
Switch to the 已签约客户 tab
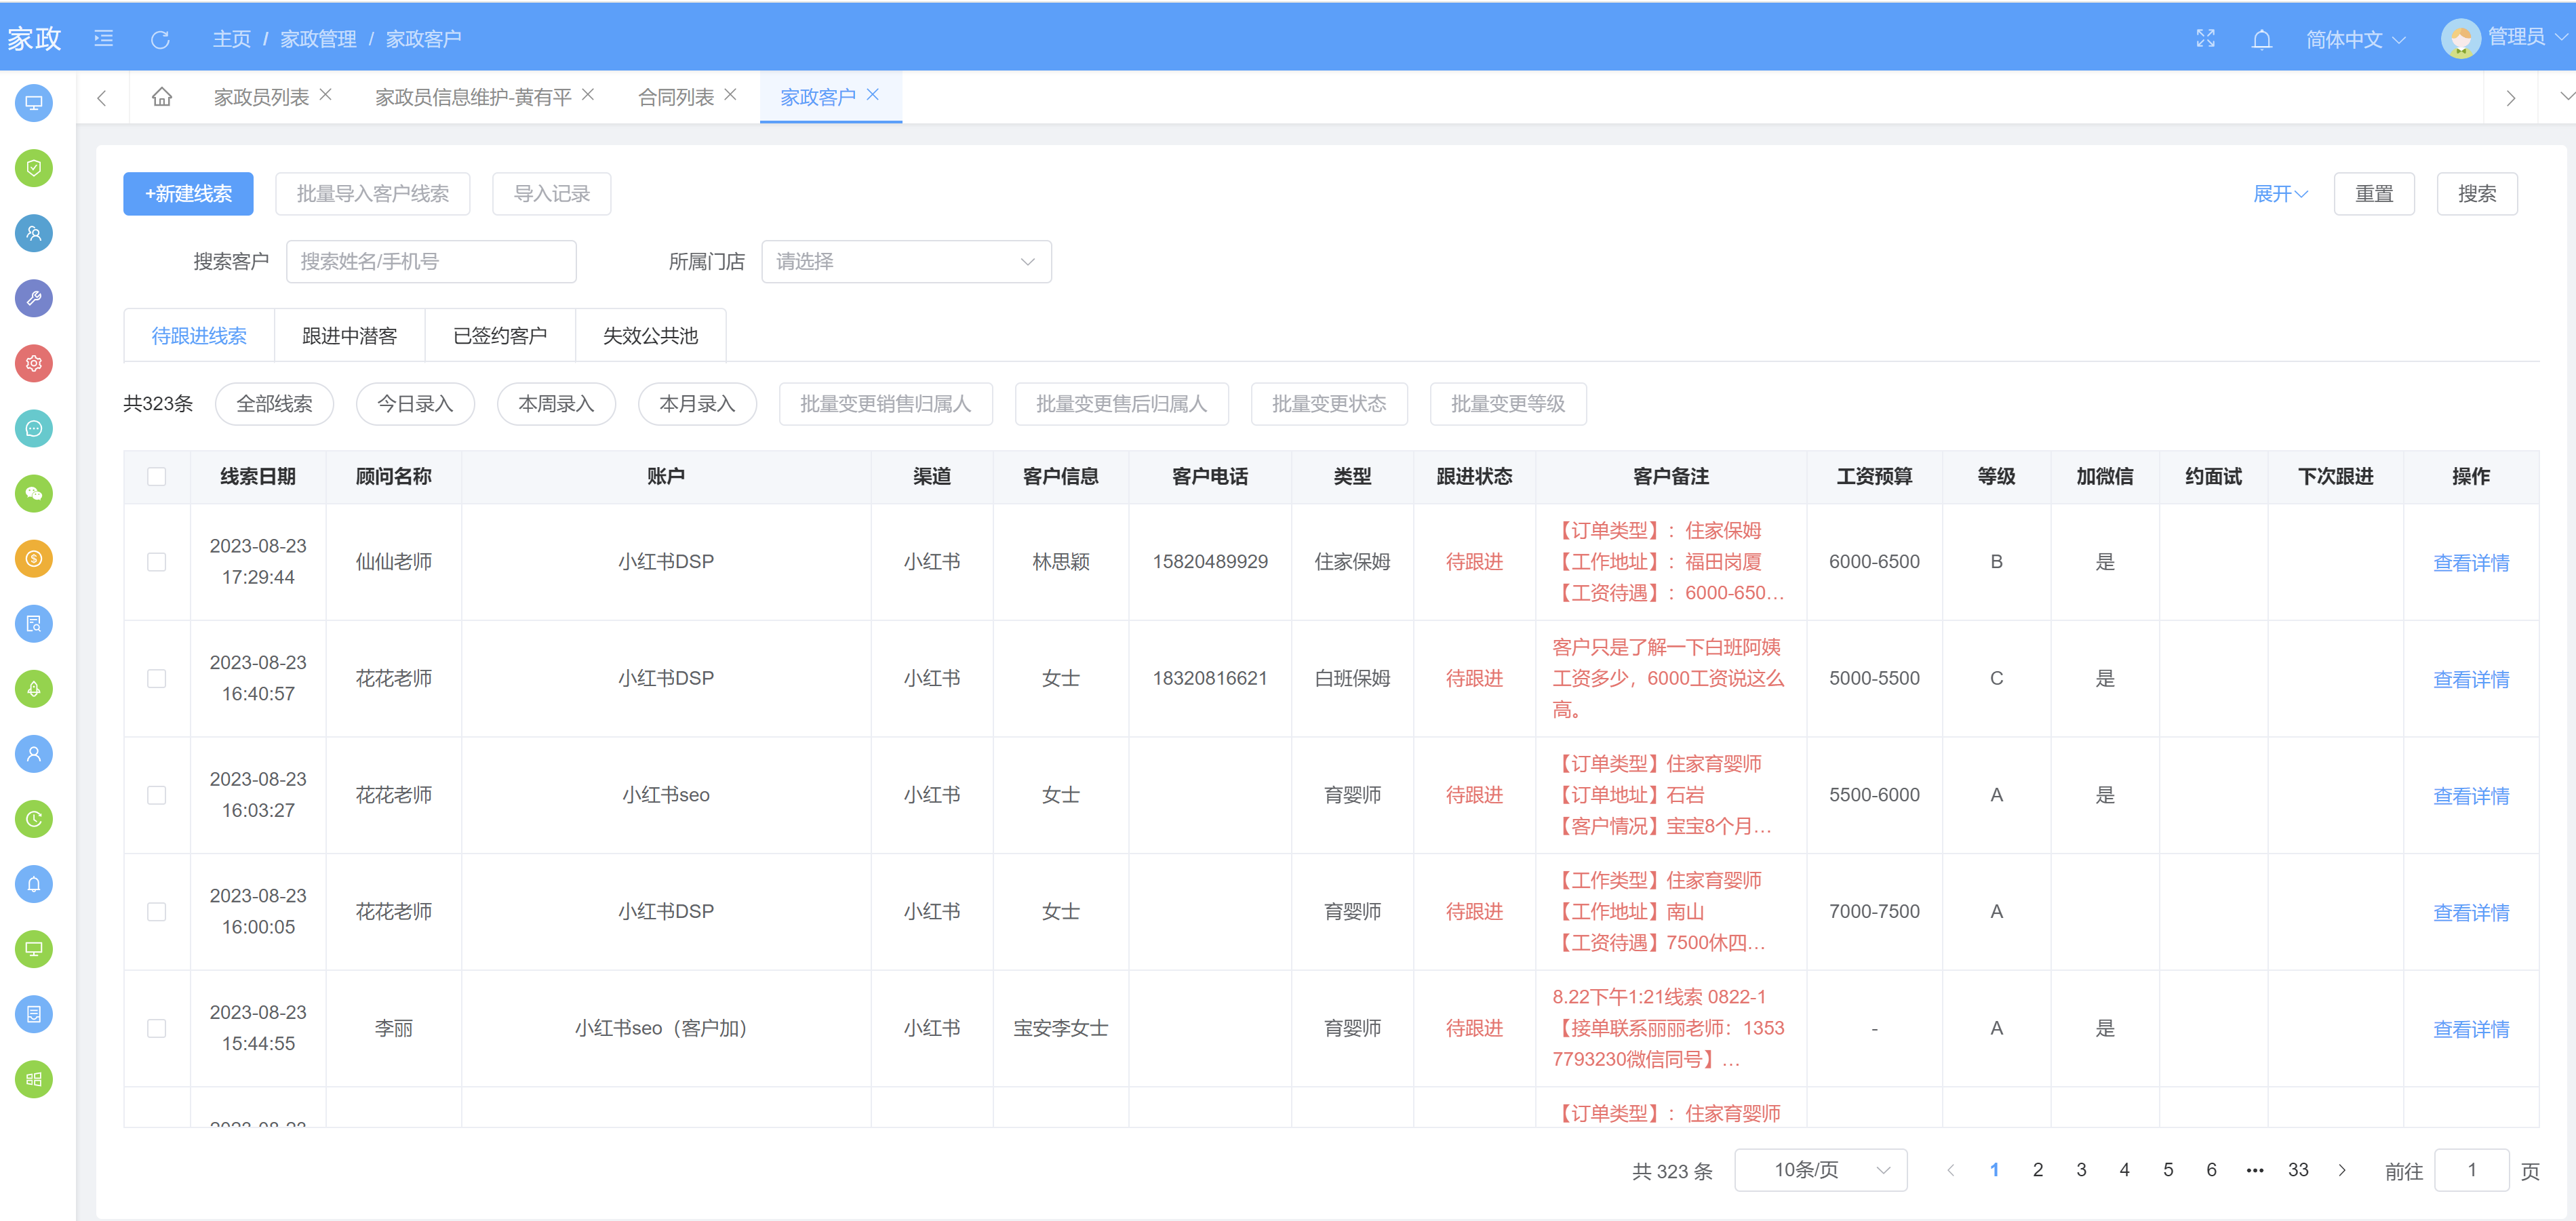pos(500,336)
